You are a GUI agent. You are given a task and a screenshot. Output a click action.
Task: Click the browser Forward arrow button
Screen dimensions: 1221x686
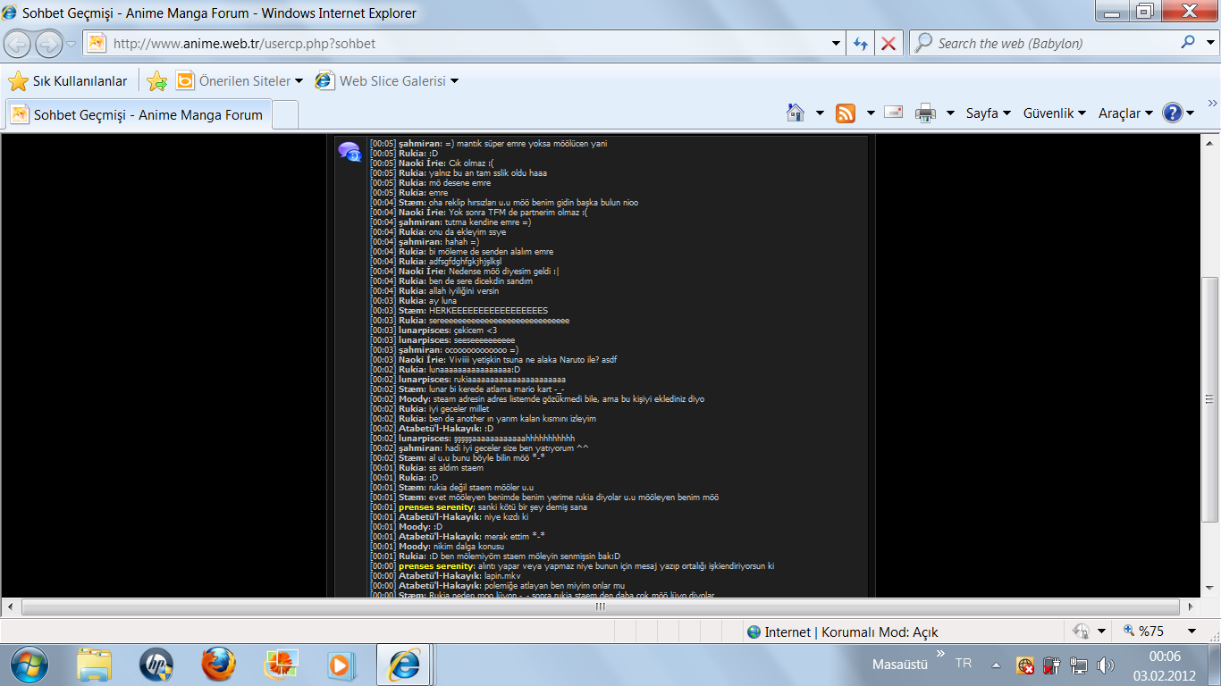48,43
